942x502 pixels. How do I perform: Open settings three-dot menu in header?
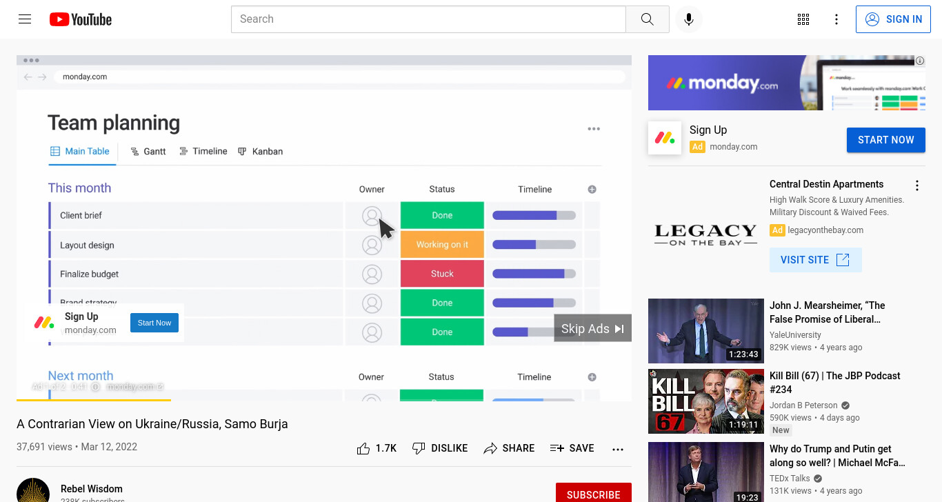[836, 19]
